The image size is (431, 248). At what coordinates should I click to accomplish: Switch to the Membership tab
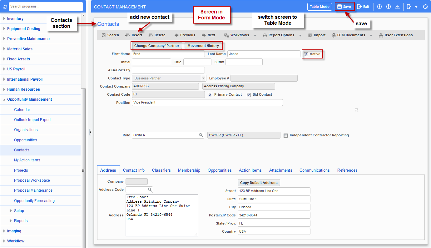pyautogui.click(x=189, y=170)
